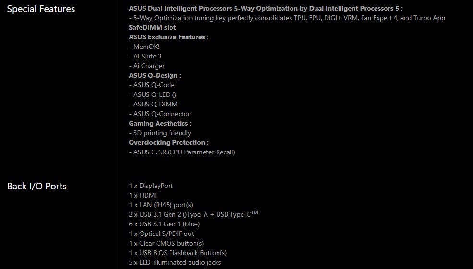Click the ASUS Q-Design subheading
Viewport: 473px width, 269px height.
click(155, 75)
